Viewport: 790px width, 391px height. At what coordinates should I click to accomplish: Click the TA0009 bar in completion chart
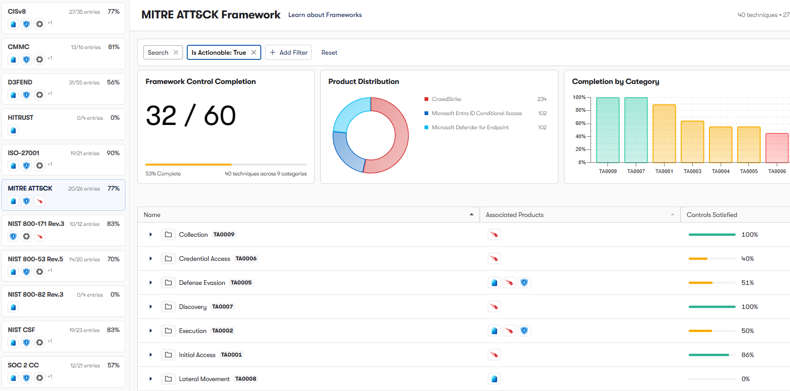(x=608, y=130)
